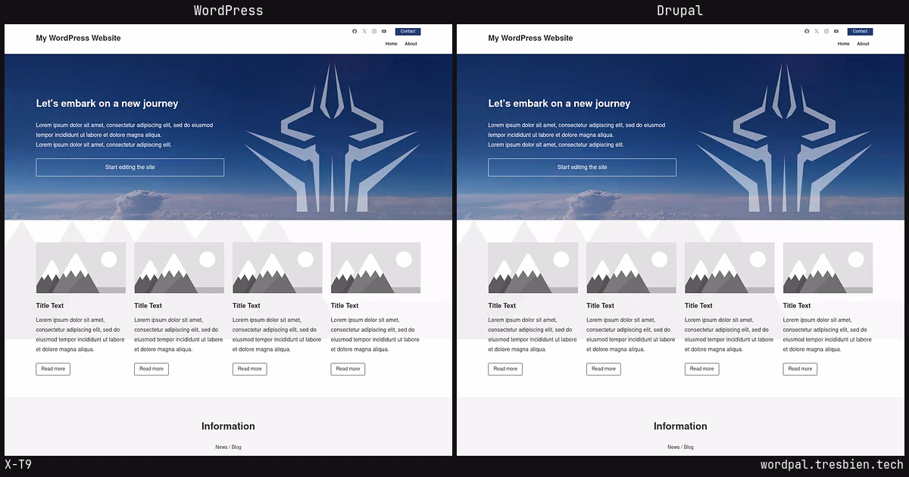The width and height of the screenshot is (909, 477).
Task: Open the Facebook icon in WordPress pane
Action: (355, 31)
